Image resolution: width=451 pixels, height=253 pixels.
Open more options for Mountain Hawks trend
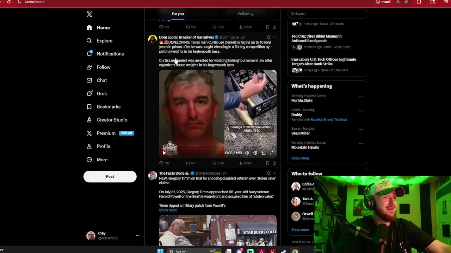(x=361, y=143)
